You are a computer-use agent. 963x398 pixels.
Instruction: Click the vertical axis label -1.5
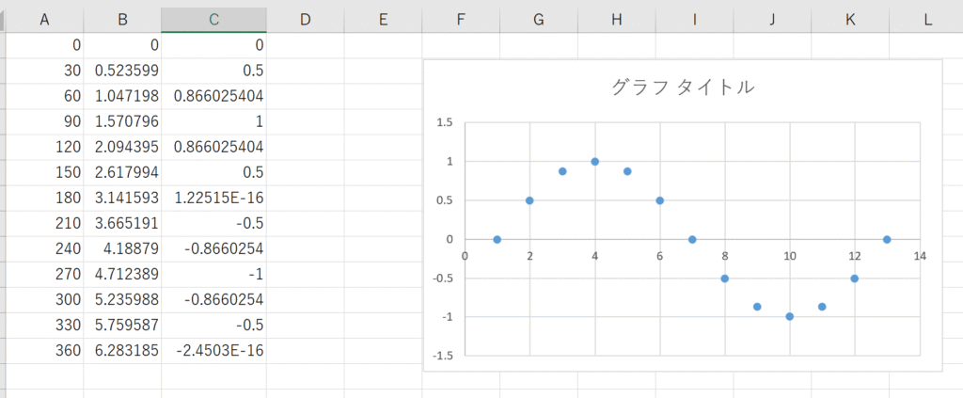tap(442, 356)
